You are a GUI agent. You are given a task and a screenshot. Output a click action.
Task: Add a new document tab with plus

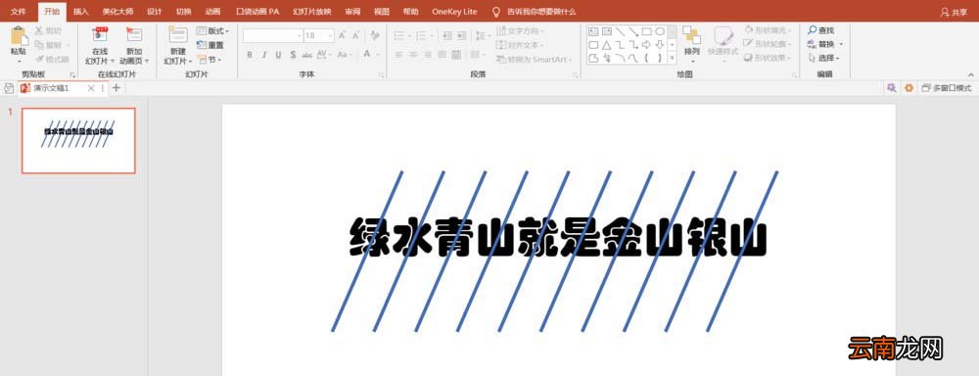tap(117, 88)
